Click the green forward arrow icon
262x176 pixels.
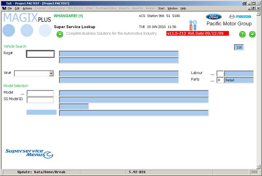pos(252,34)
